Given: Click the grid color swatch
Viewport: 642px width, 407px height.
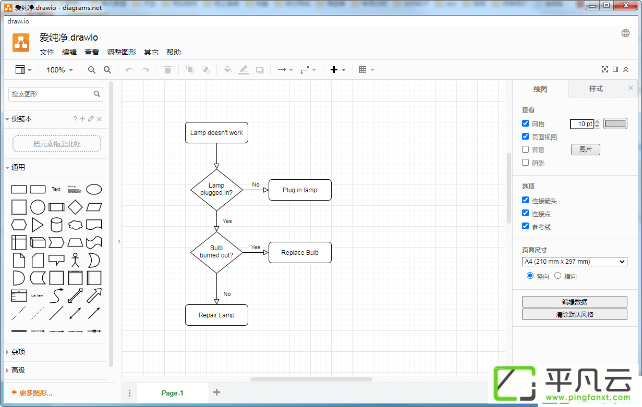Looking at the screenshot, I should click(615, 124).
